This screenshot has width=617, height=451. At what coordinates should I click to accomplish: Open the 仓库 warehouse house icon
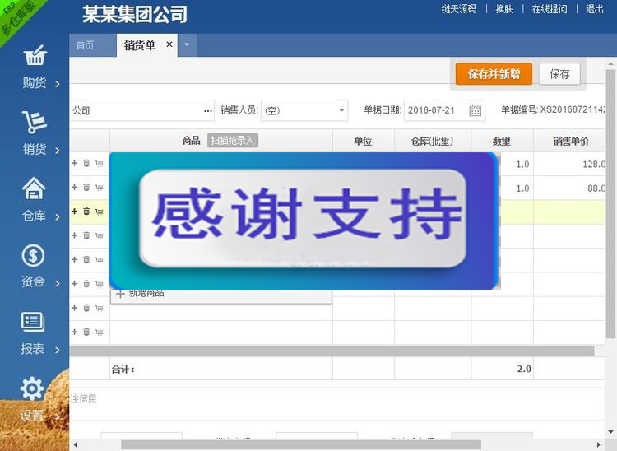(34, 188)
